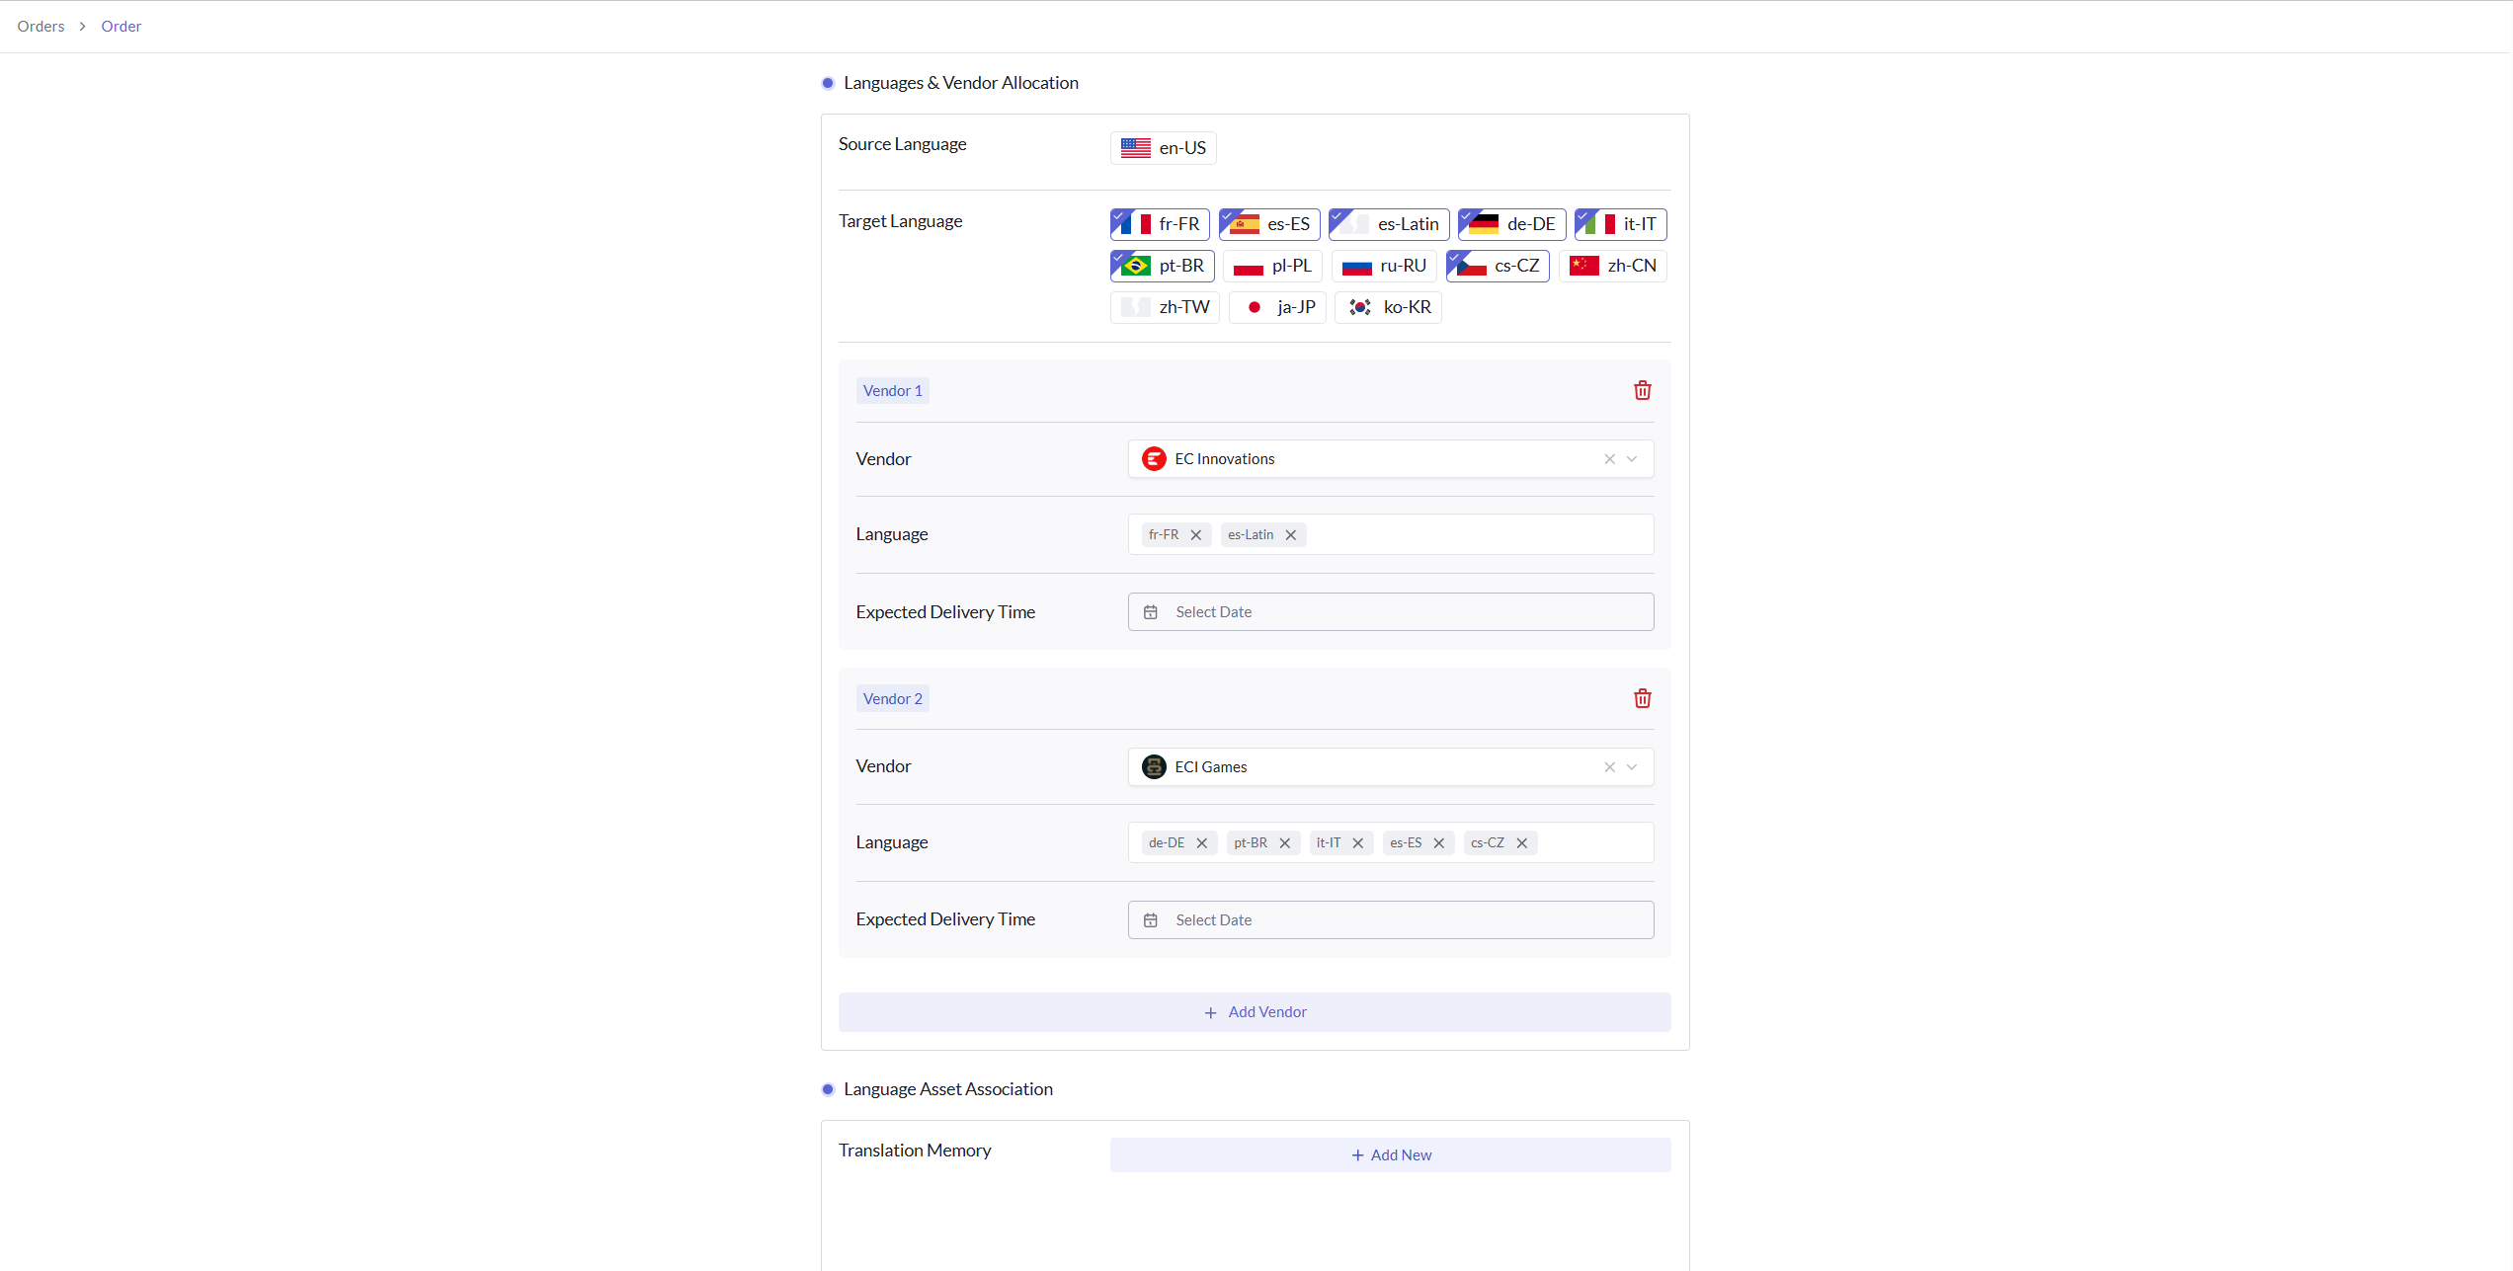Add a new Translation Memory
This screenshot has height=1271, width=2513.
(1390, 1153)
